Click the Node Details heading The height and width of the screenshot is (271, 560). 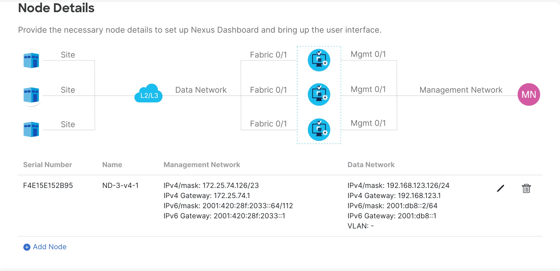tap(56, 8)
